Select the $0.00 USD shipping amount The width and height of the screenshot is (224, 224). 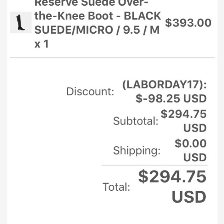click(x=190, y=150)
